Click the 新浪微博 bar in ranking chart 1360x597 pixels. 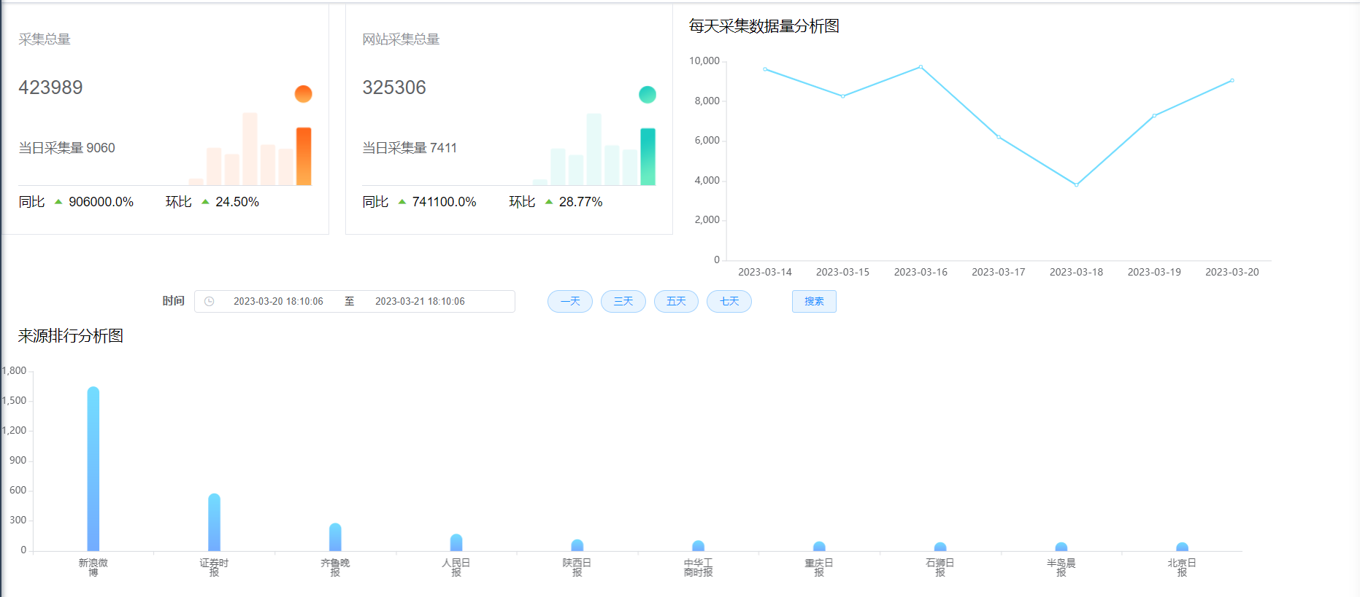point(93,469)
